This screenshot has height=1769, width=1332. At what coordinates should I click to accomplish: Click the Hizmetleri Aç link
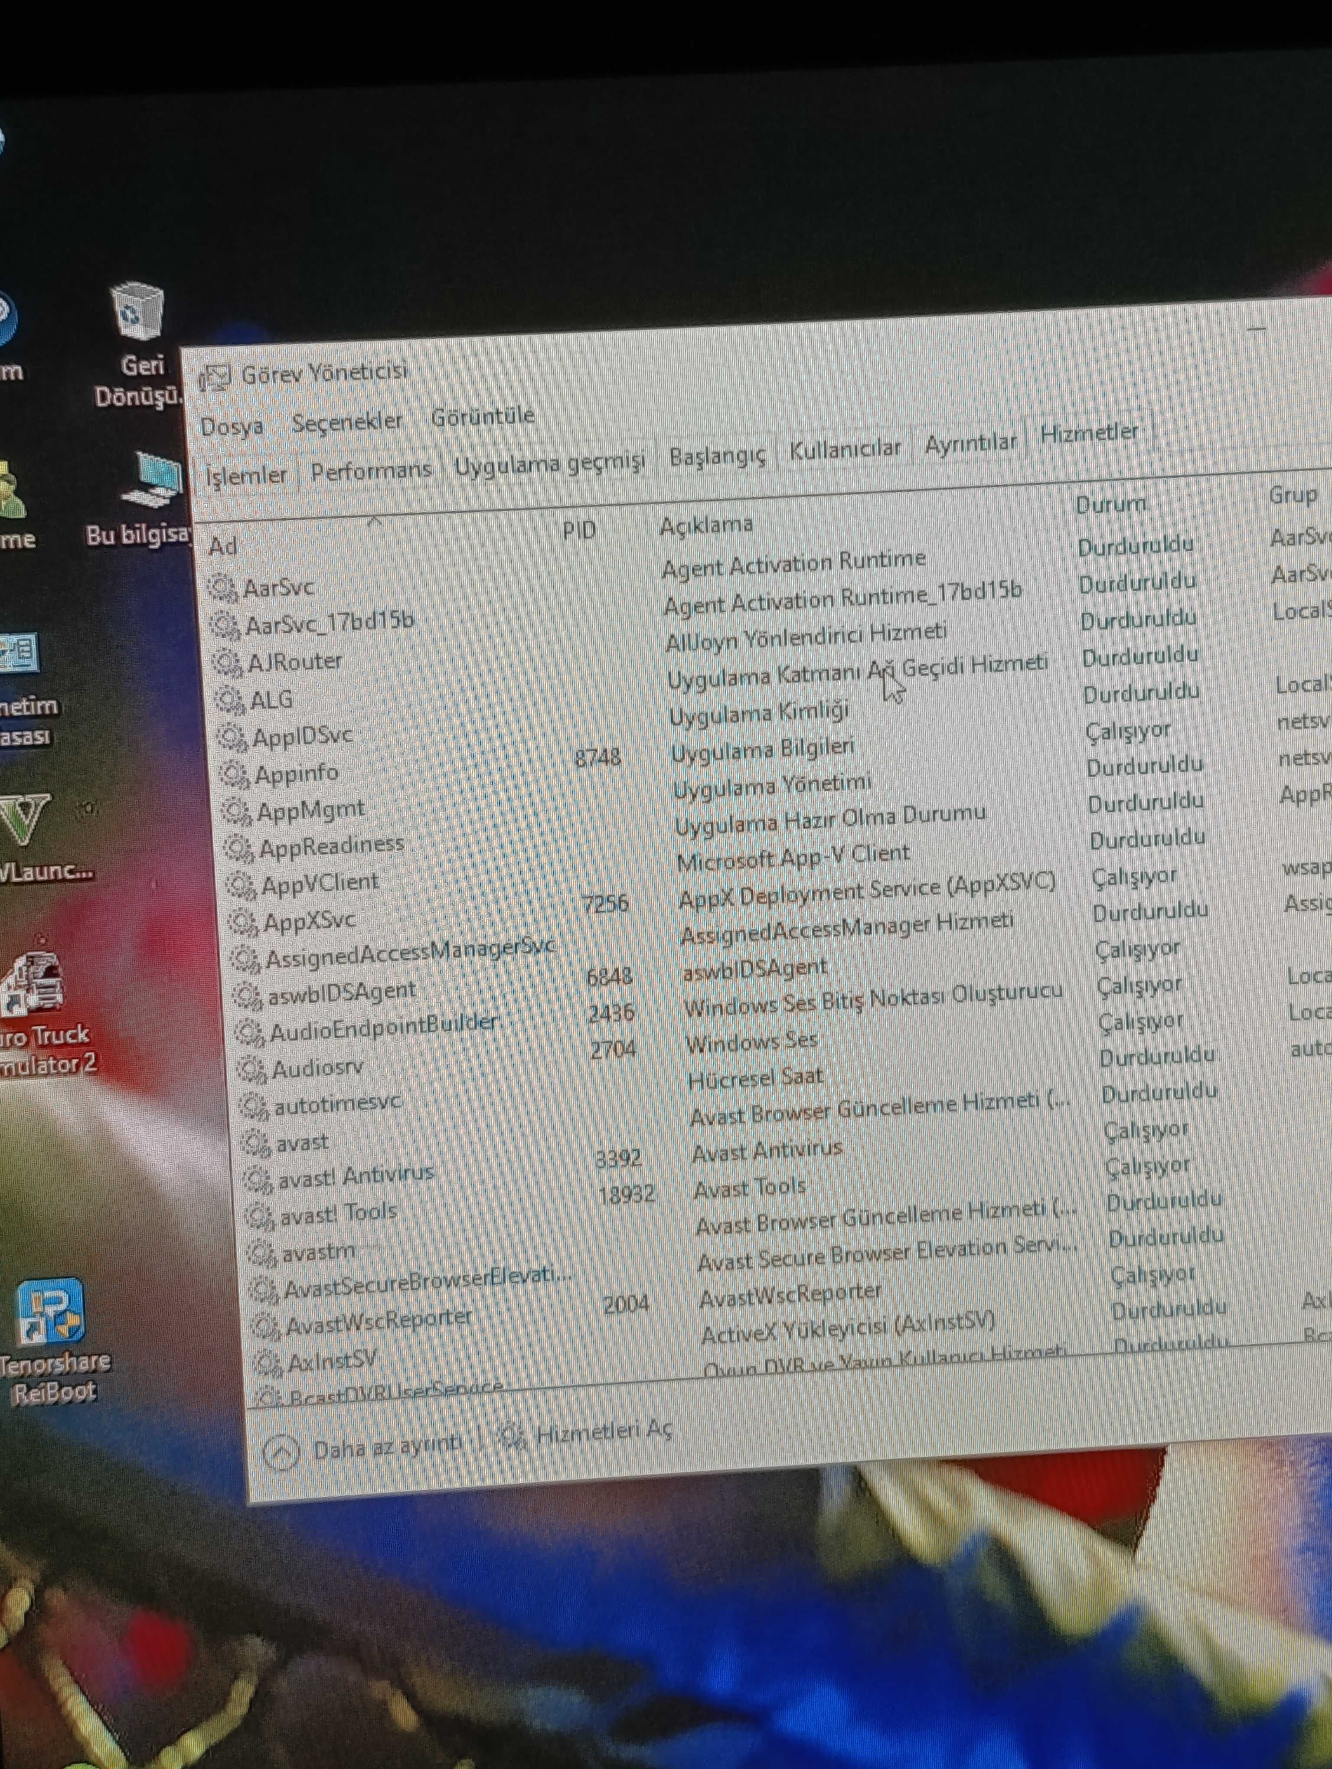tap(585, 1433)
